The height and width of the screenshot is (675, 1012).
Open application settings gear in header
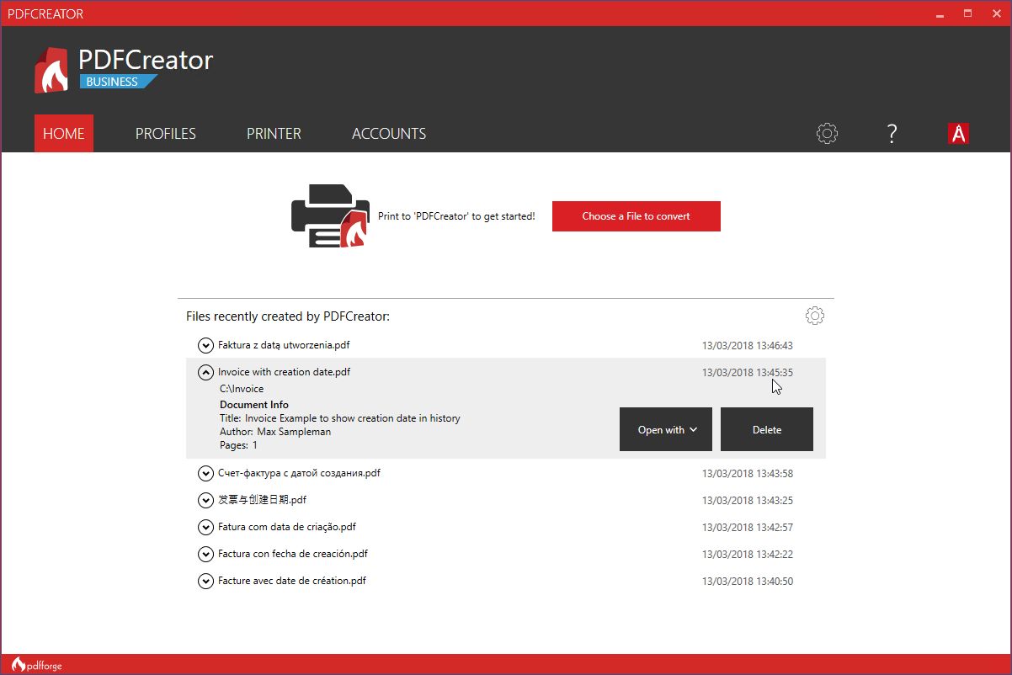(827, 133)
